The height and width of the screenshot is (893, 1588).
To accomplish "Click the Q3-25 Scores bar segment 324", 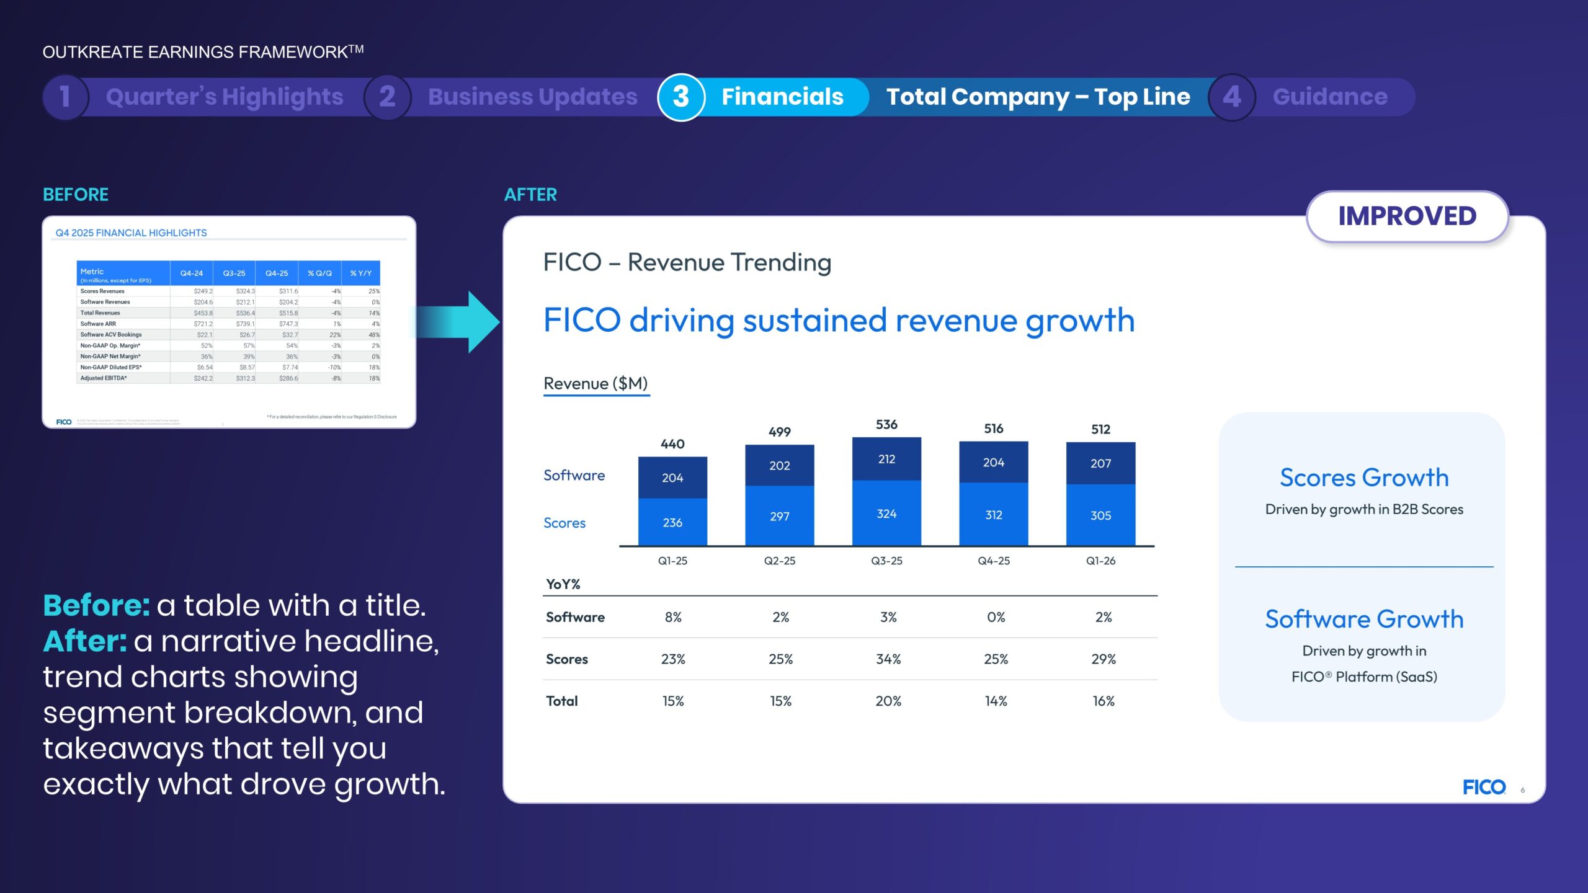I will click(x=886, y=513).
